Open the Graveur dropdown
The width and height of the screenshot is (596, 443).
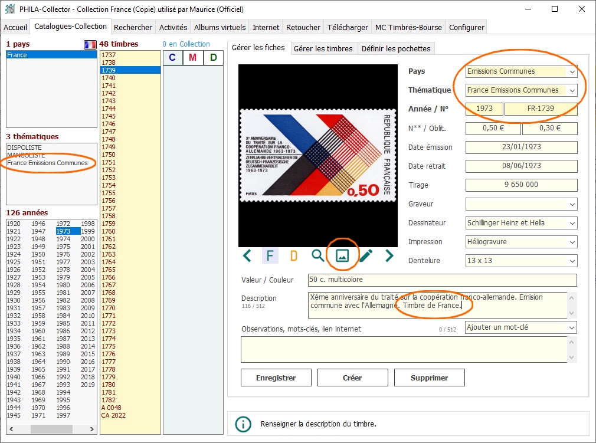point(572,205)
